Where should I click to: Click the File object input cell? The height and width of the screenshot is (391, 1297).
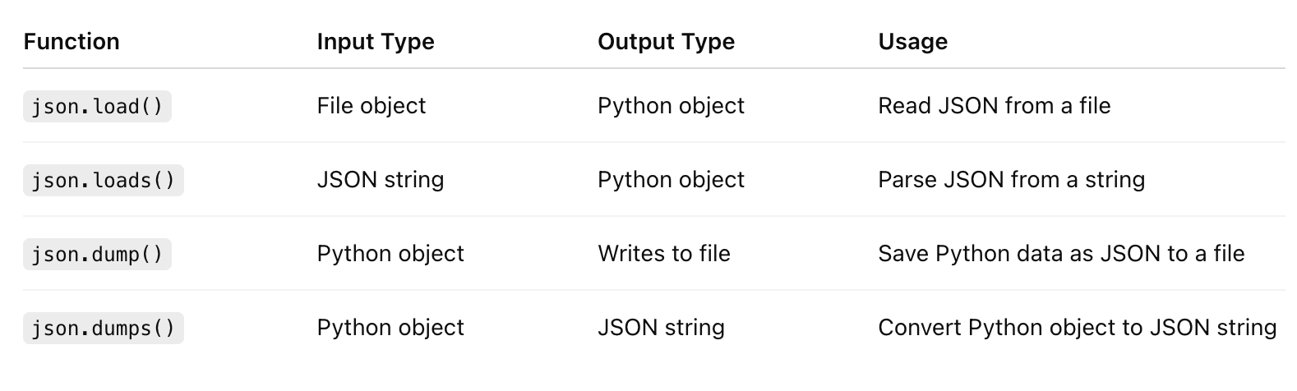372,106
